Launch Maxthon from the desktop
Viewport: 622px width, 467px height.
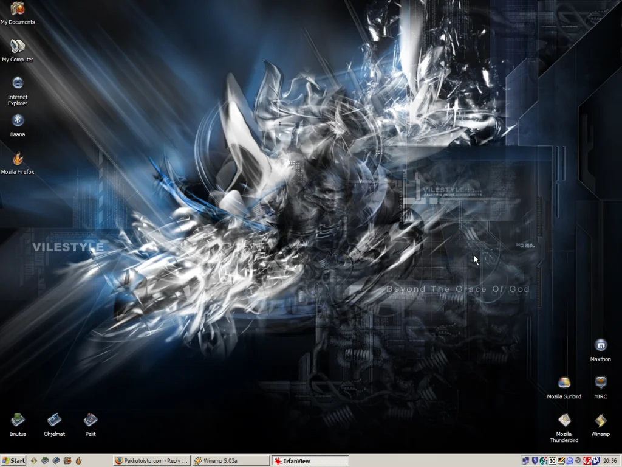pos(600,345)
